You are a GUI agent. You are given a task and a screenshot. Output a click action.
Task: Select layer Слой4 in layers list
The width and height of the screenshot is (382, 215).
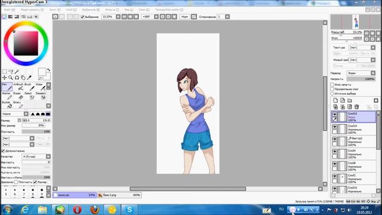353,154
